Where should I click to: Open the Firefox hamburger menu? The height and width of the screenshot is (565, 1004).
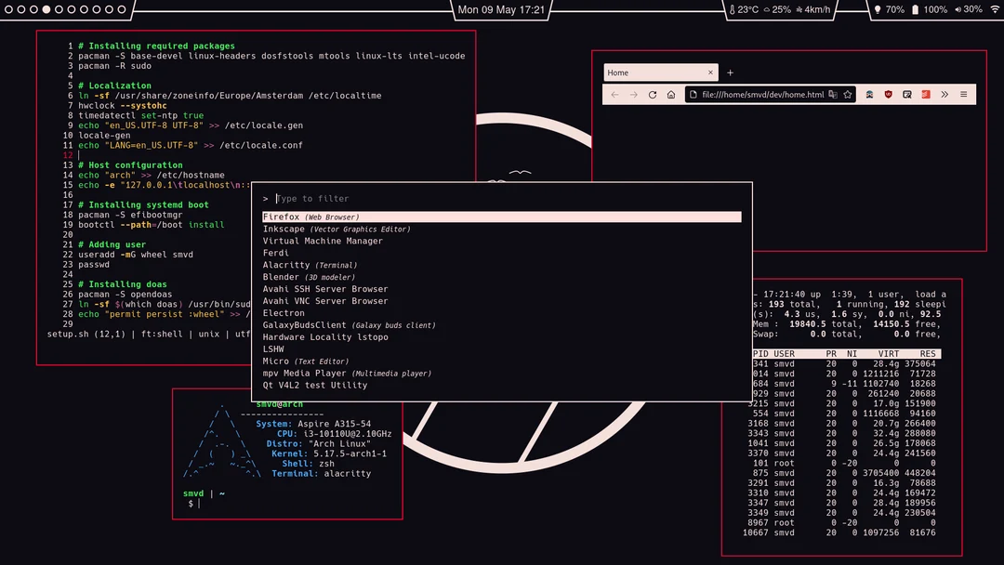tap(964, 94)
